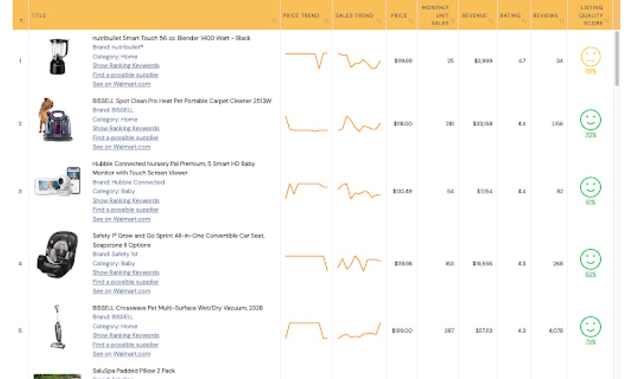Click the Sales Trend sort arrows
This screenshot has height=379, width=633.
pos(379,21)
